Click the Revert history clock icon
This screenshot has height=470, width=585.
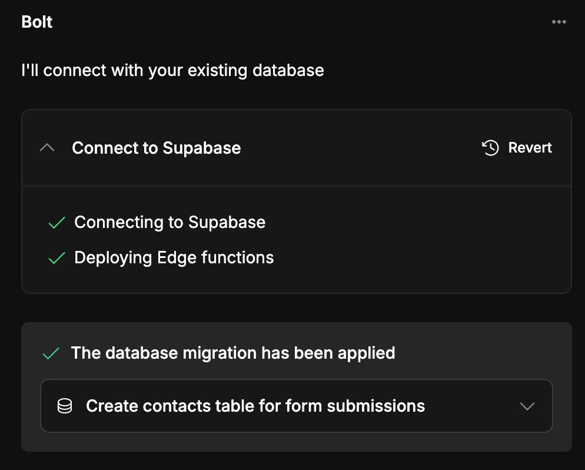(490, 148)
